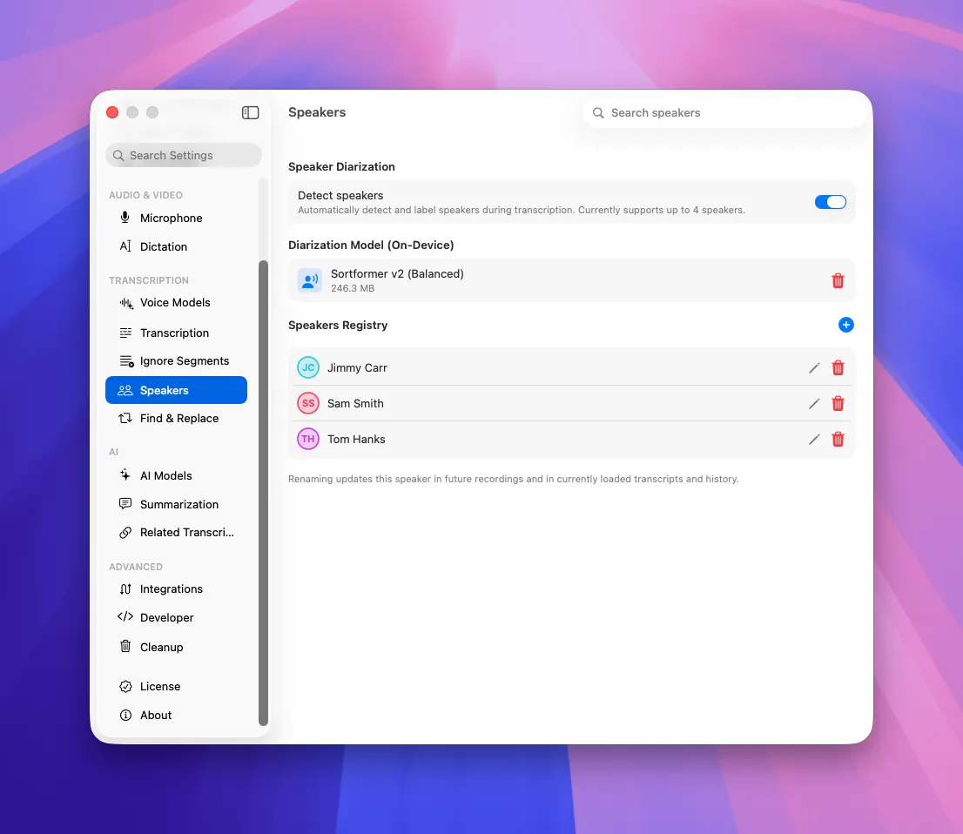Screen dimensions: 963x834
Task: Select the Speakers sidebar item
Action: point(176,390)
